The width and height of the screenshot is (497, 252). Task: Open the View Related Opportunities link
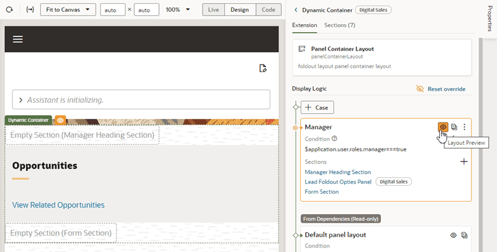click(x=58, y=205)
